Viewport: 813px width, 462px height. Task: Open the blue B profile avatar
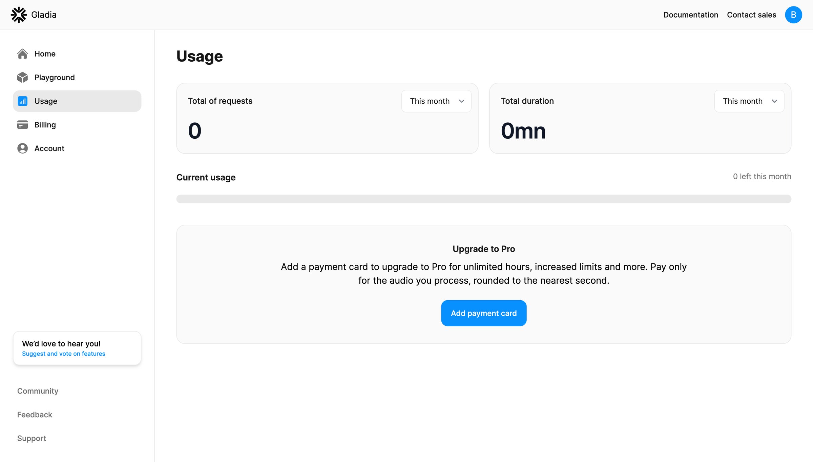point(793,15)
